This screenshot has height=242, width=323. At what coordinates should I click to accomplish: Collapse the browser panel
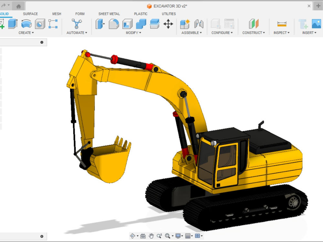click(x=42, y=42)
